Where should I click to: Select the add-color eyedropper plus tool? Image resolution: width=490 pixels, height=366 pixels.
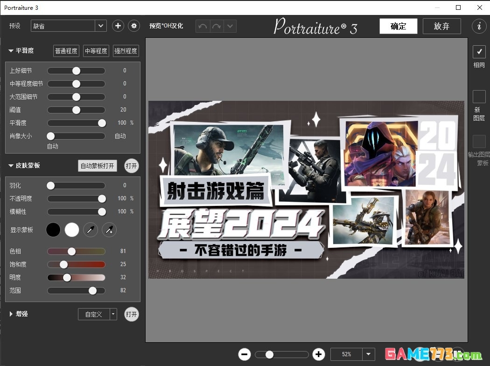109,230
